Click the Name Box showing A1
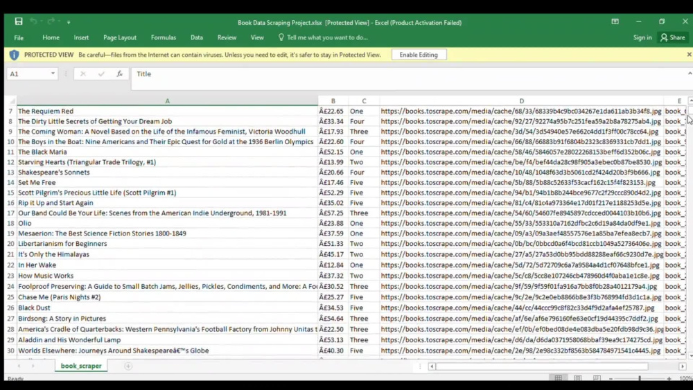The image size is (693, 390). 28,73
